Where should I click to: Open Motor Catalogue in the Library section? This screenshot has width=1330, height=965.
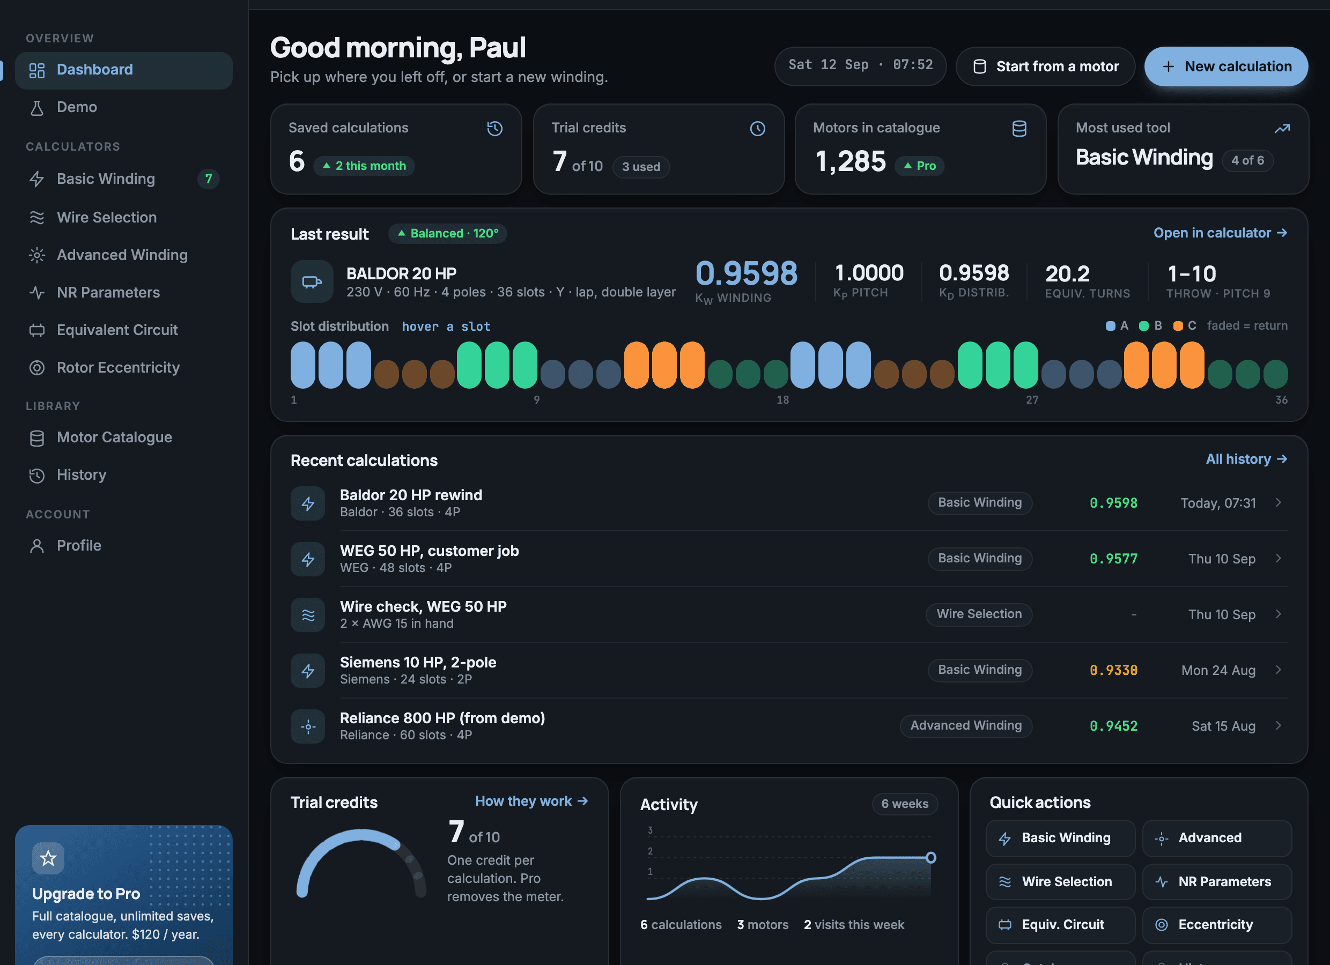point(124,437)
